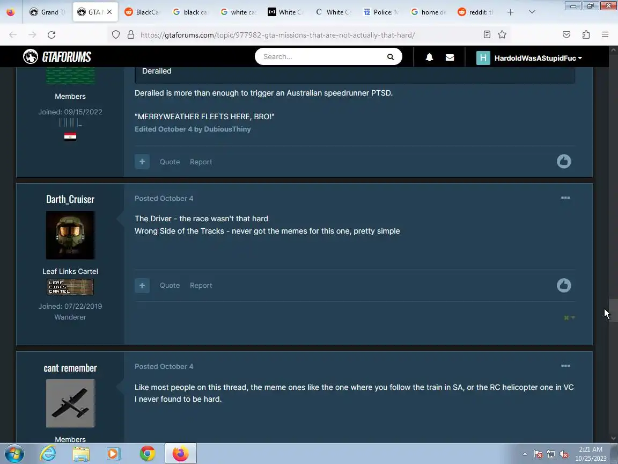Open Darth_Cruiser's profile name link
The height and width of the screenshot is (464, 618).
point(70,199)
